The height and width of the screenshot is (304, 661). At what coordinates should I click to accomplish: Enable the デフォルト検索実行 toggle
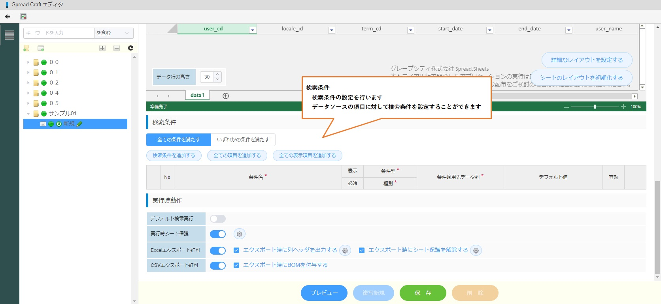point(218,219)
